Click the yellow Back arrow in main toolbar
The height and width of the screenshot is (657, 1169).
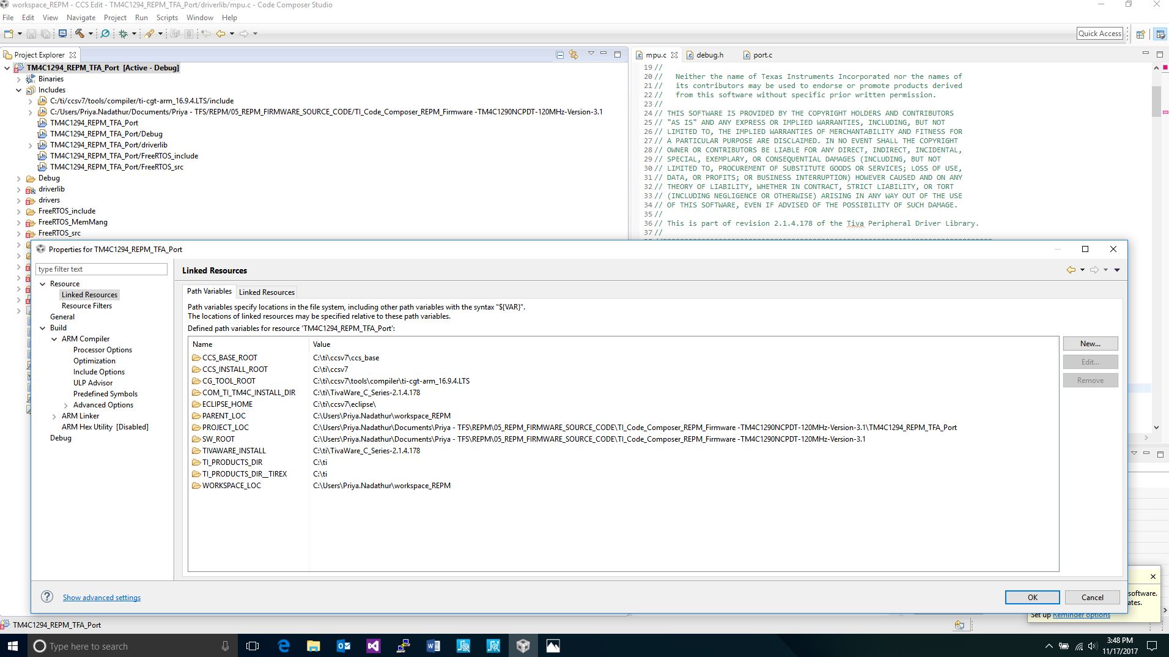(x=221, y=34)
